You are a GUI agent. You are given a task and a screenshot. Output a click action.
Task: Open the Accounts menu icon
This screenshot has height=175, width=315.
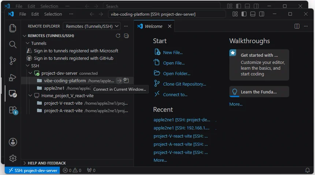(x=13, y=142)
